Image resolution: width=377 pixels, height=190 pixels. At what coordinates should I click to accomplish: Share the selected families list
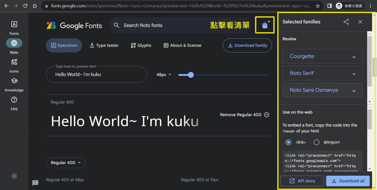(346, 22)
